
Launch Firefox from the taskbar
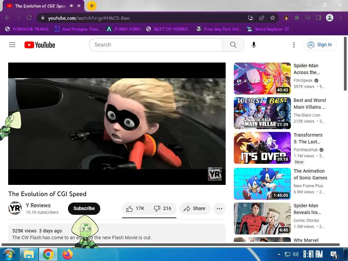point(68,254)
